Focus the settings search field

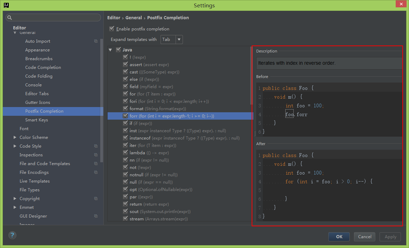[x=53, y=17]
